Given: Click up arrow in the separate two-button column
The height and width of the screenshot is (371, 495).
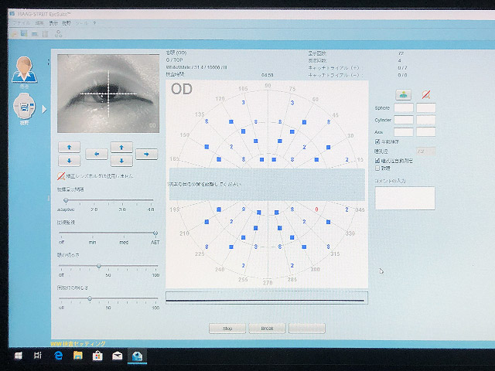Looking at the screenshot, I should [x=69, y=147].
